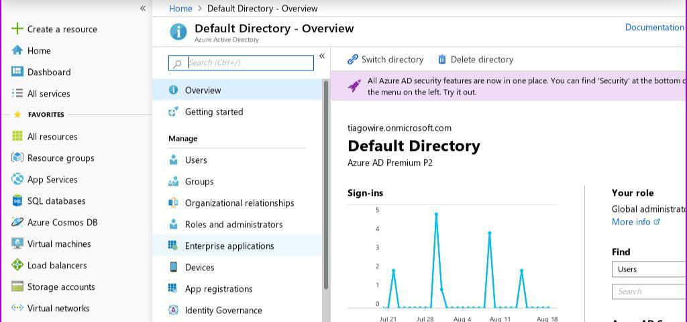Screen dimensions: 687x322
Task: Click the Overview info icon in menu
Action: (x=174, y=90)
